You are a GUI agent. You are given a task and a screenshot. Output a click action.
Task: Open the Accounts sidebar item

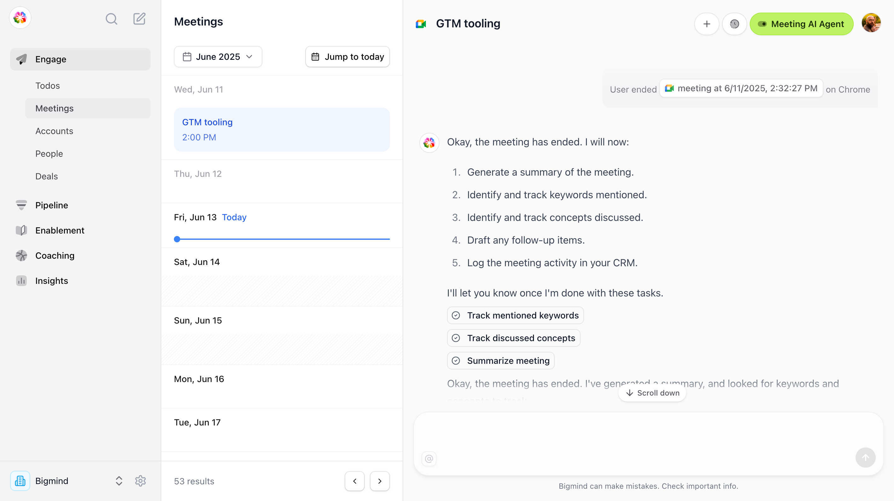click(x=54, y=131)
